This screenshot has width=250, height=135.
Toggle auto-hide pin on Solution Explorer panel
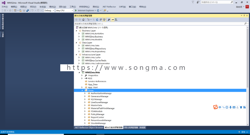pyautogui.click(x=244, y=16)
